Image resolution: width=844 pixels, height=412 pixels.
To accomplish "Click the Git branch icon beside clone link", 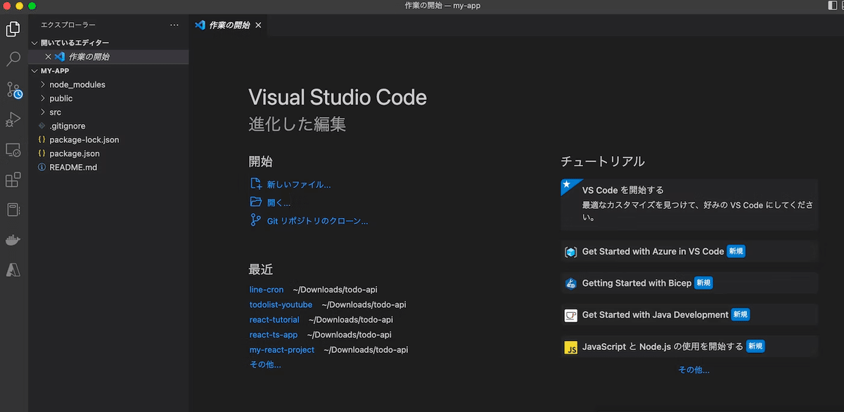I will click(256, 220).
